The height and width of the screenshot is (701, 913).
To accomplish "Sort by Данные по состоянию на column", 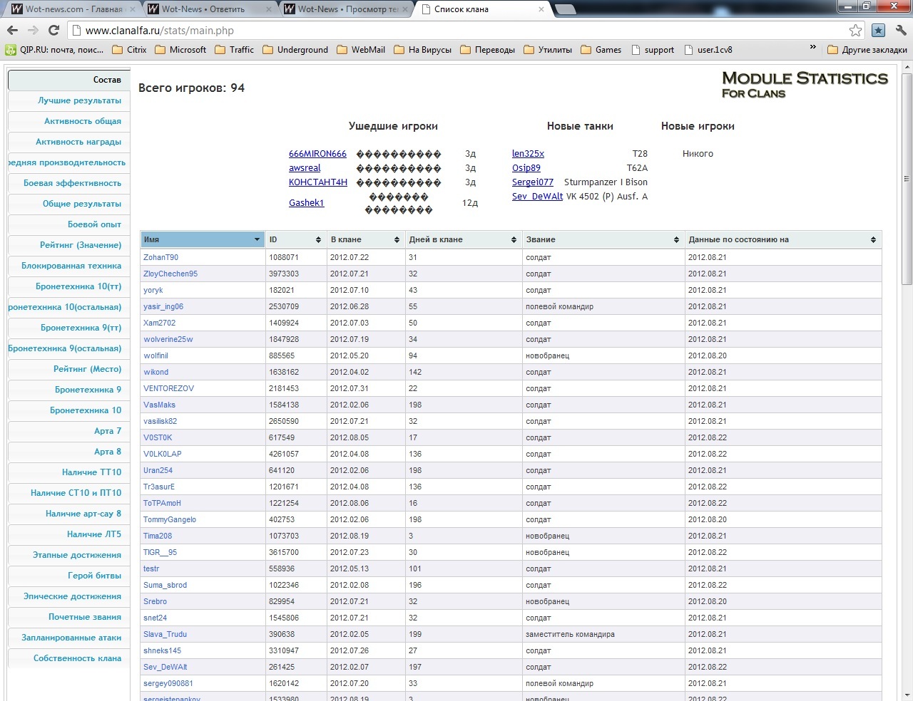I will [782, 239].
